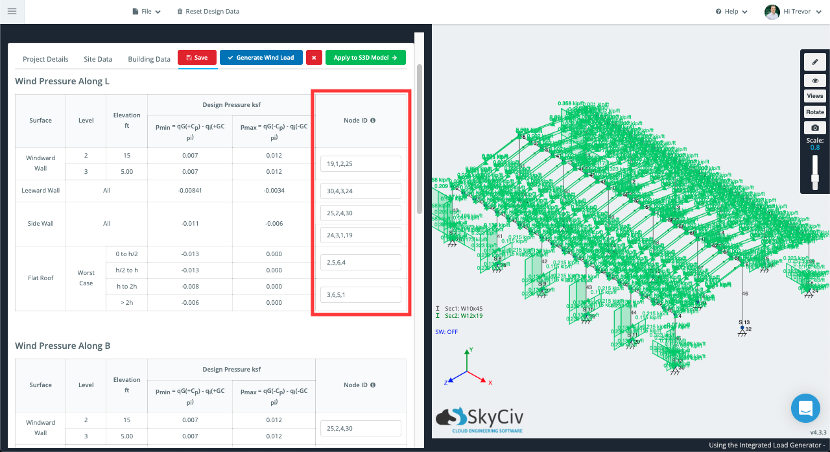Click the Leeward Wall Node ID input field

point(361,191)
